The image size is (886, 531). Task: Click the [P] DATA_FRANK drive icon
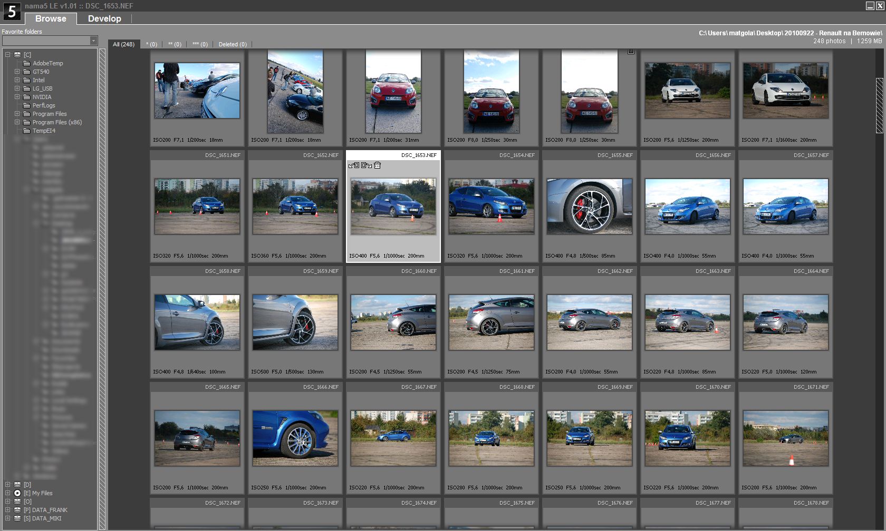click(17, 510)
